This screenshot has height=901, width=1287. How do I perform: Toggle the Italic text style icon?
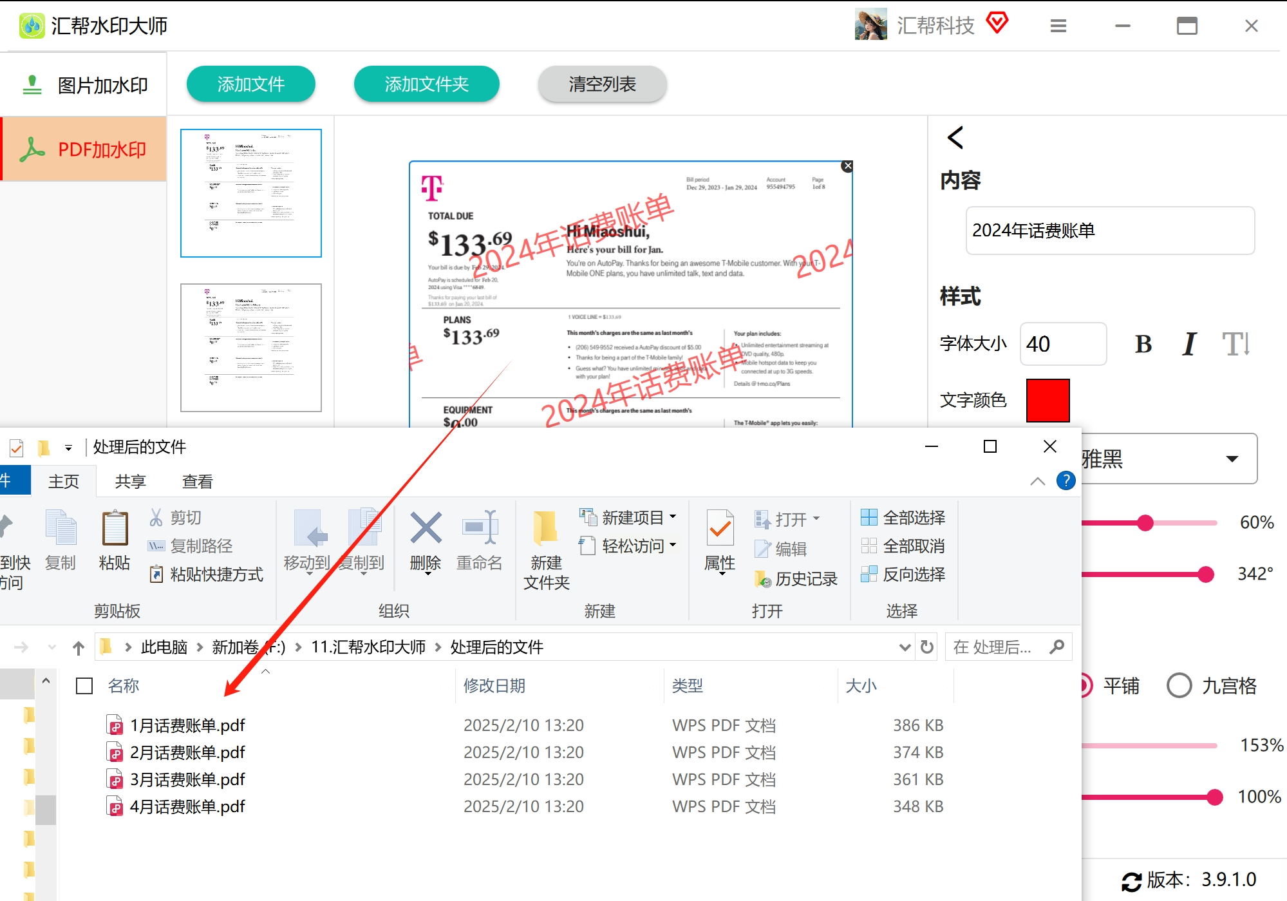(x=1189, y=345)
